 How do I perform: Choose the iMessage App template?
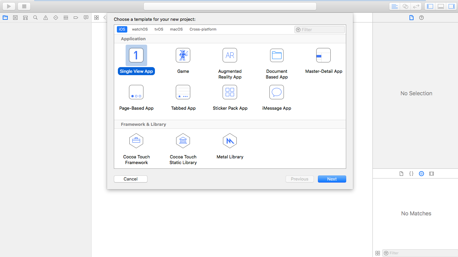pyautogui.click(x=277, y=97)
